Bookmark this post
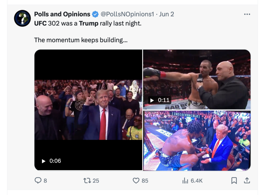This screenshot has height=195, width=266. click(234, 180)
